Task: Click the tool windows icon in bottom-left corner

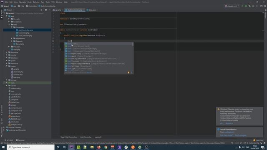Action: 2,143
